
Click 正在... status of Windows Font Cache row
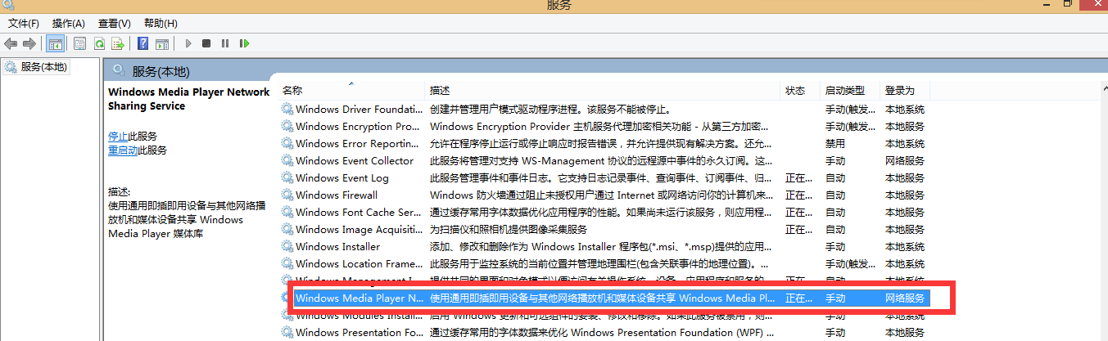click(798, 212)
